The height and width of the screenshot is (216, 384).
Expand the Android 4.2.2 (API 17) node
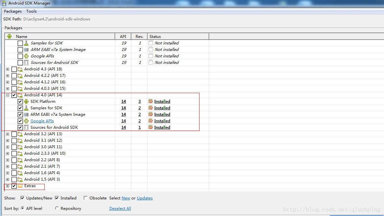coord(7,76)
